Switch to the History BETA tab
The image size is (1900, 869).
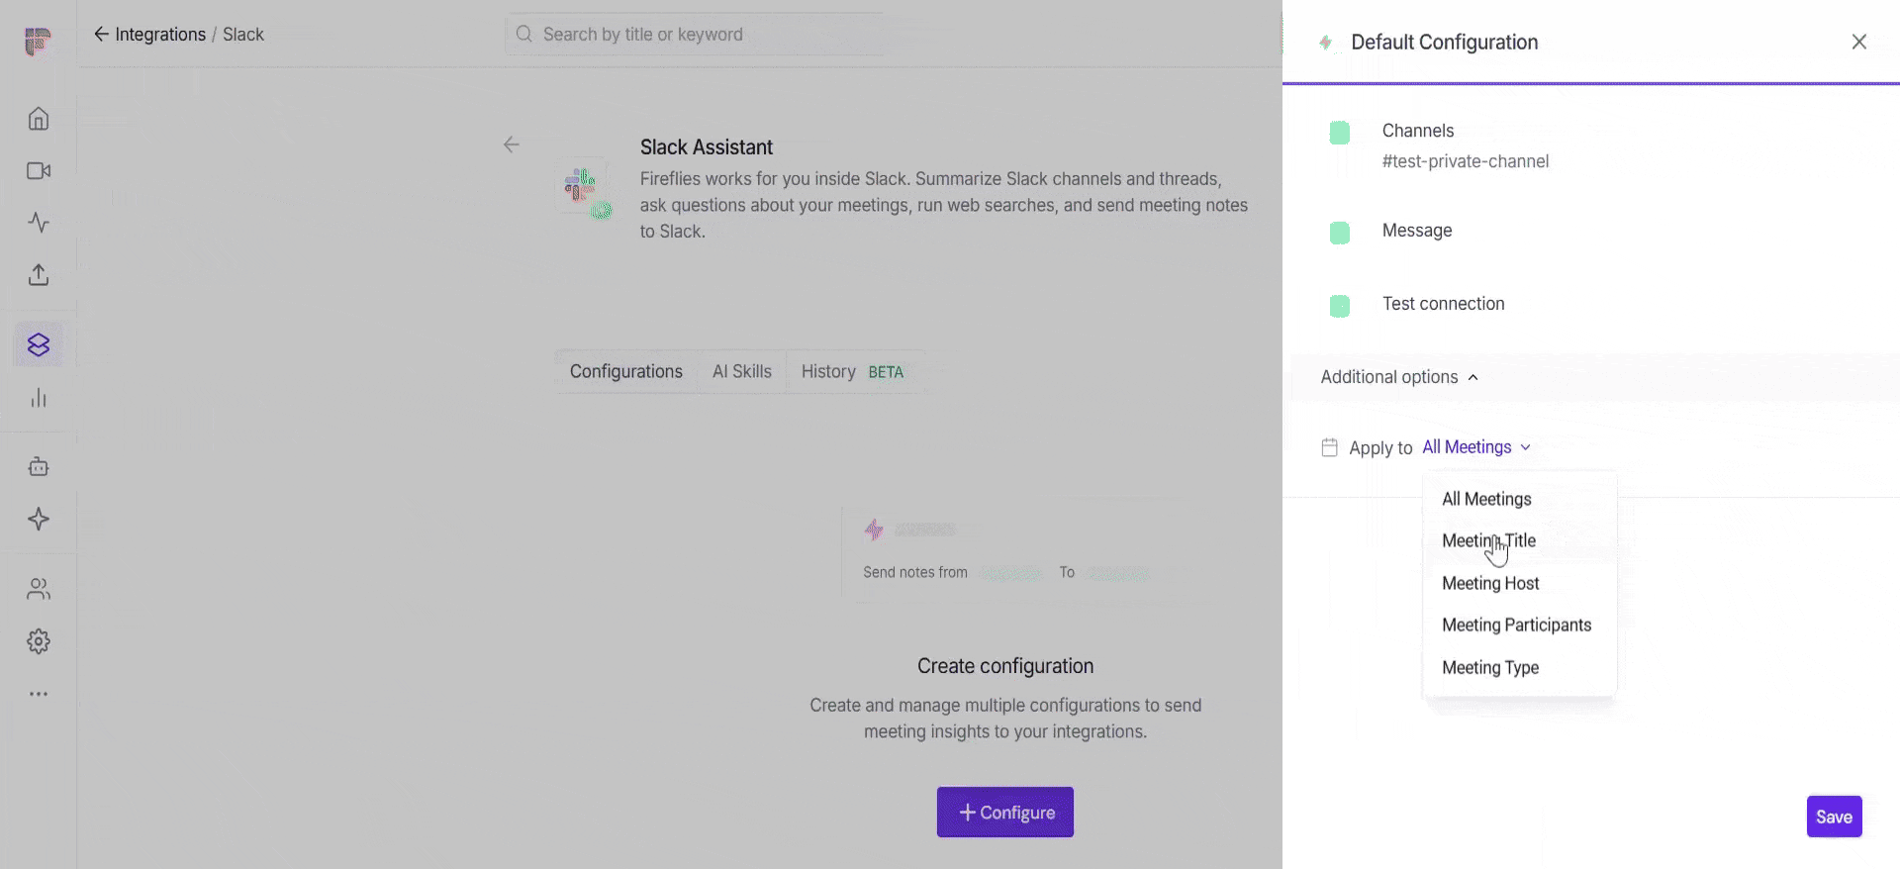click(852, 371)
